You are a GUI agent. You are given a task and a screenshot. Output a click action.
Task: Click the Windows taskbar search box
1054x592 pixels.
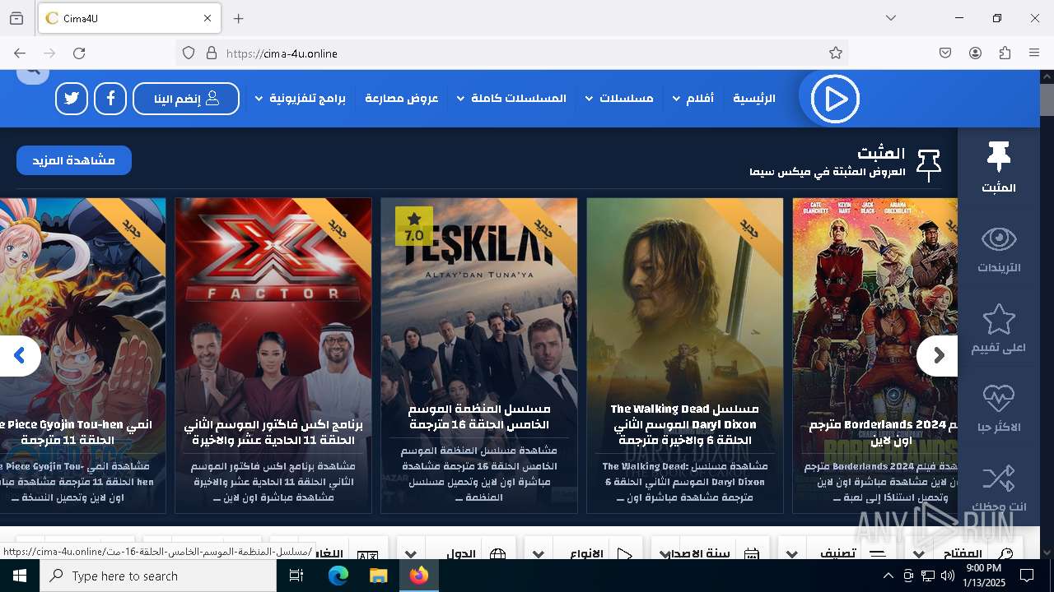pyautogui.click(x=158, y=576)
